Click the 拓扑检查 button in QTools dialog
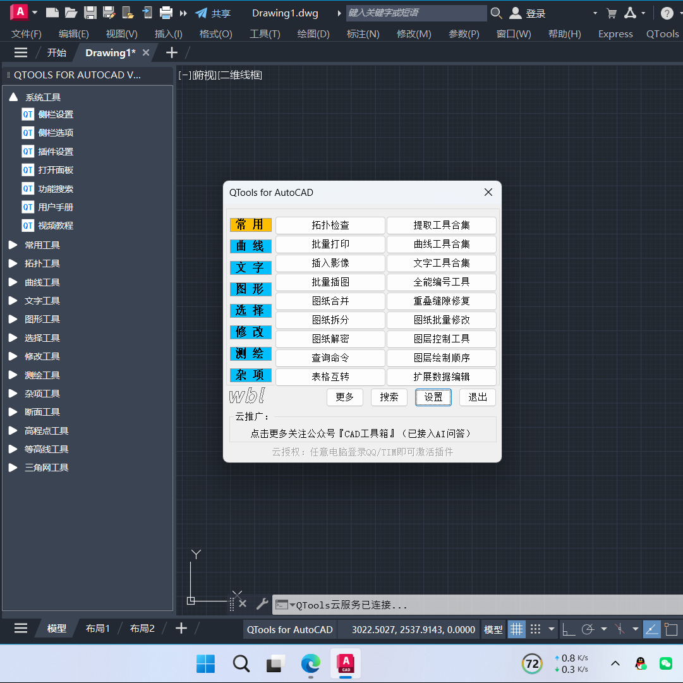683x683 pixels. click(x=330, y=226)
